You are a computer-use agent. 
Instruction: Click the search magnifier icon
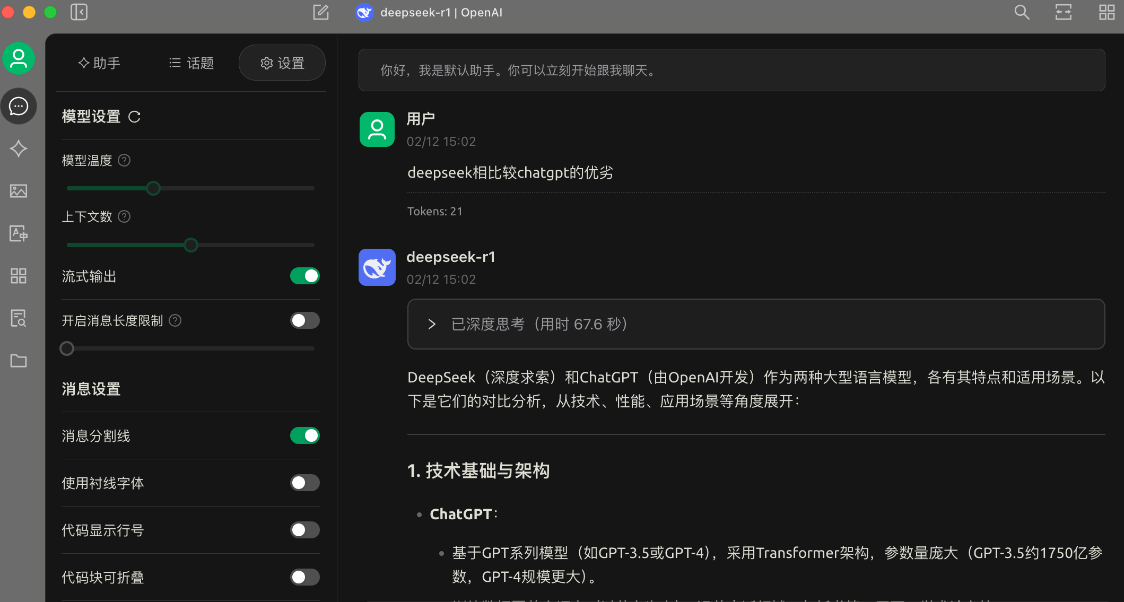tap(1022, 12)
